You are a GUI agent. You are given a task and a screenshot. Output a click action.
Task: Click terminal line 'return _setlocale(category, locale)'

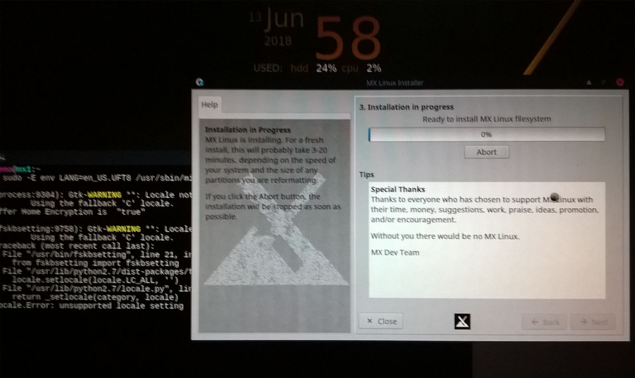(x=95, y=297)
